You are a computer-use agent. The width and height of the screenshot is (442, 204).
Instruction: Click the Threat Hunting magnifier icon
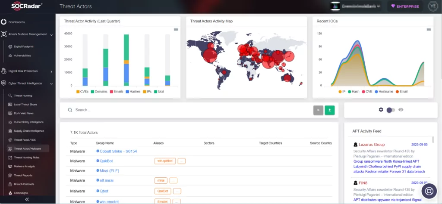click(x=10, y=96)
